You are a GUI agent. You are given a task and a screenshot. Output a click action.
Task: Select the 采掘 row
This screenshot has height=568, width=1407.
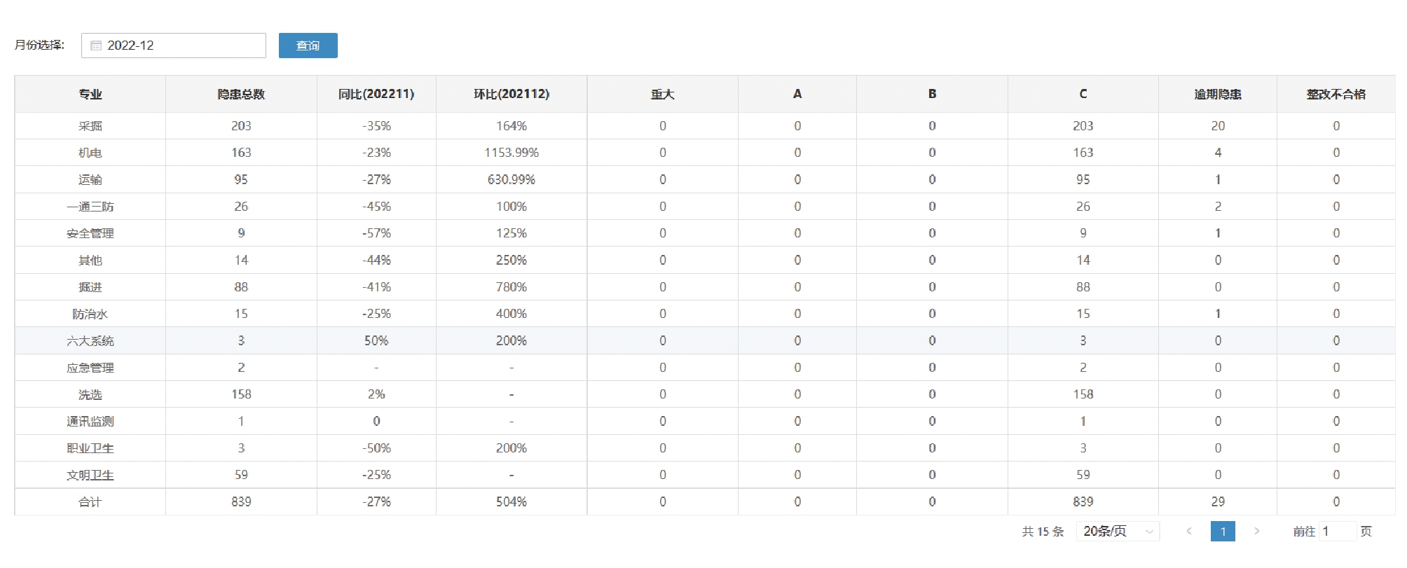[x=90, y=126]
